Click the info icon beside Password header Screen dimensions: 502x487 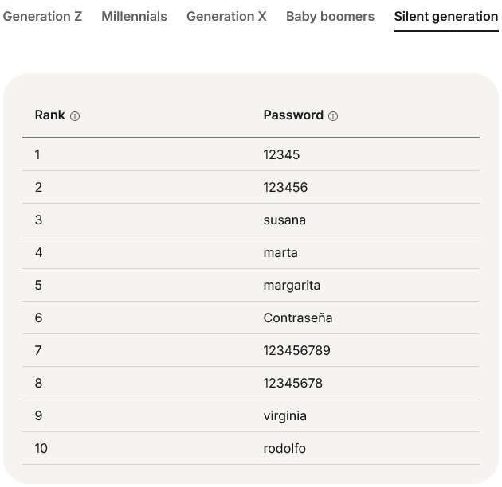[x=333, y=116]
